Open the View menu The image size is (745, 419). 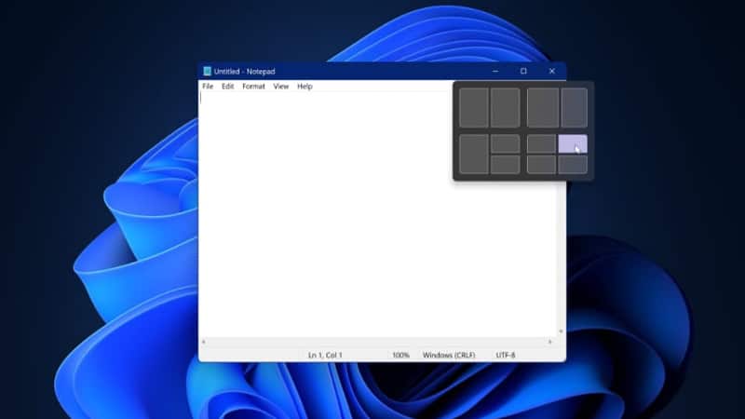click(280, 87)
